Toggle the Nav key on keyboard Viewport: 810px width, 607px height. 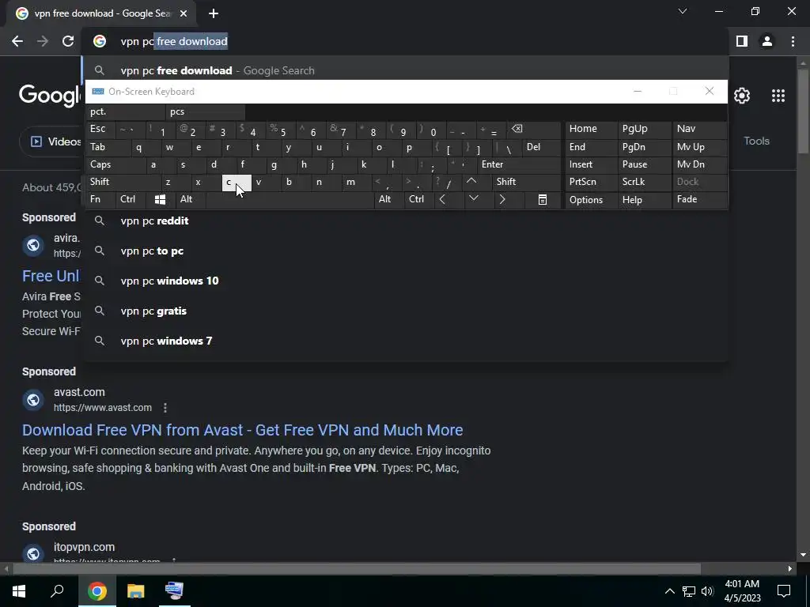pos(699,129)
